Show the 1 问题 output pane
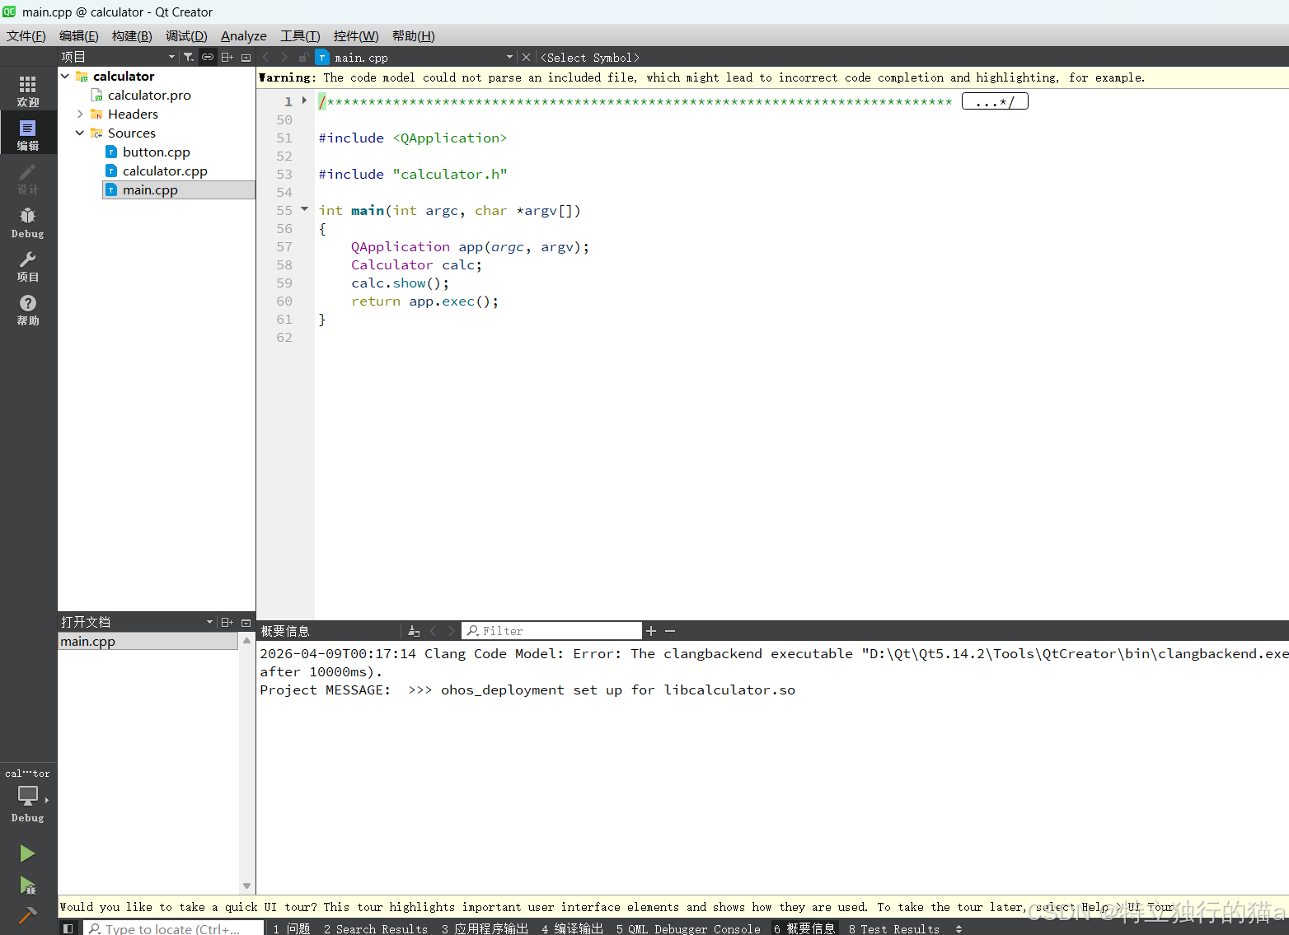 (x=292, y=928)
